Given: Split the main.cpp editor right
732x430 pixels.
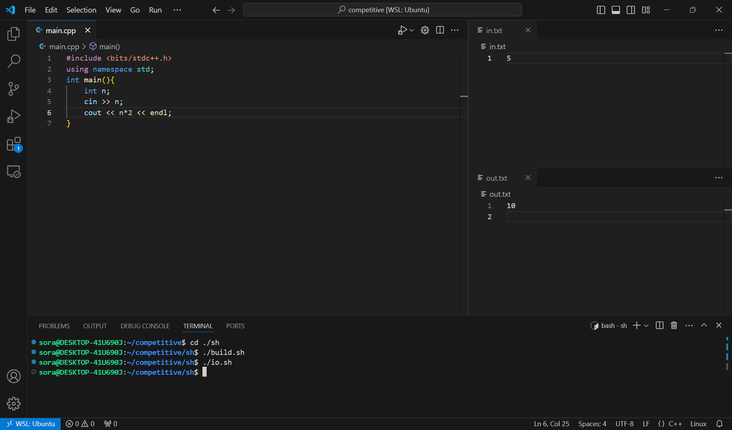Looking at the screenshot, I should (440, 30).
